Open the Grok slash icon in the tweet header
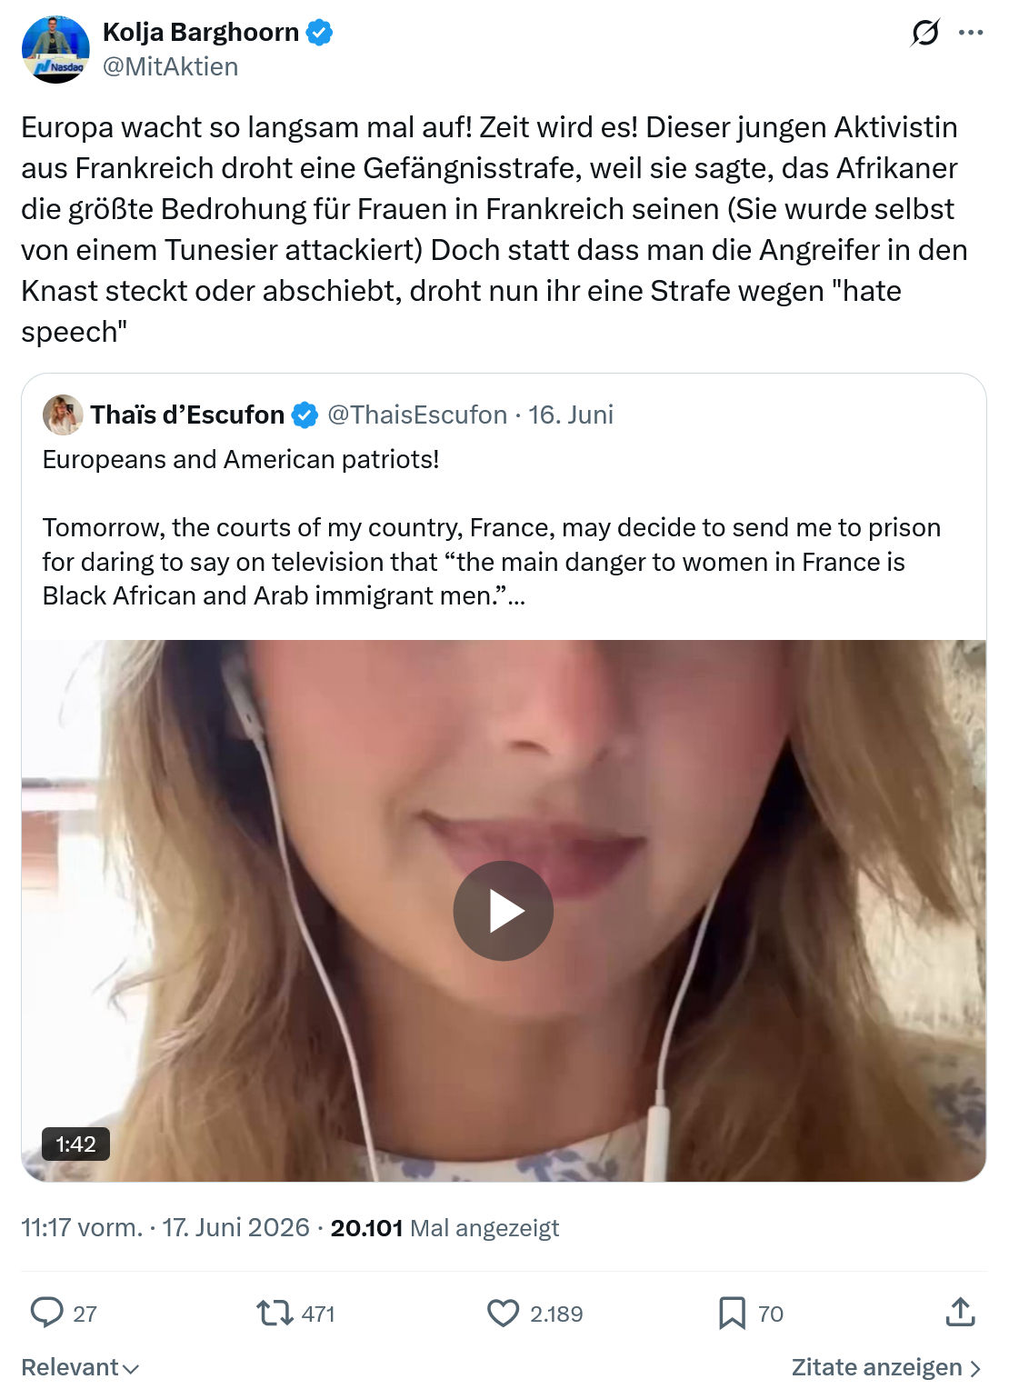The image size is (1009, 1399). (x=925, y=34)
